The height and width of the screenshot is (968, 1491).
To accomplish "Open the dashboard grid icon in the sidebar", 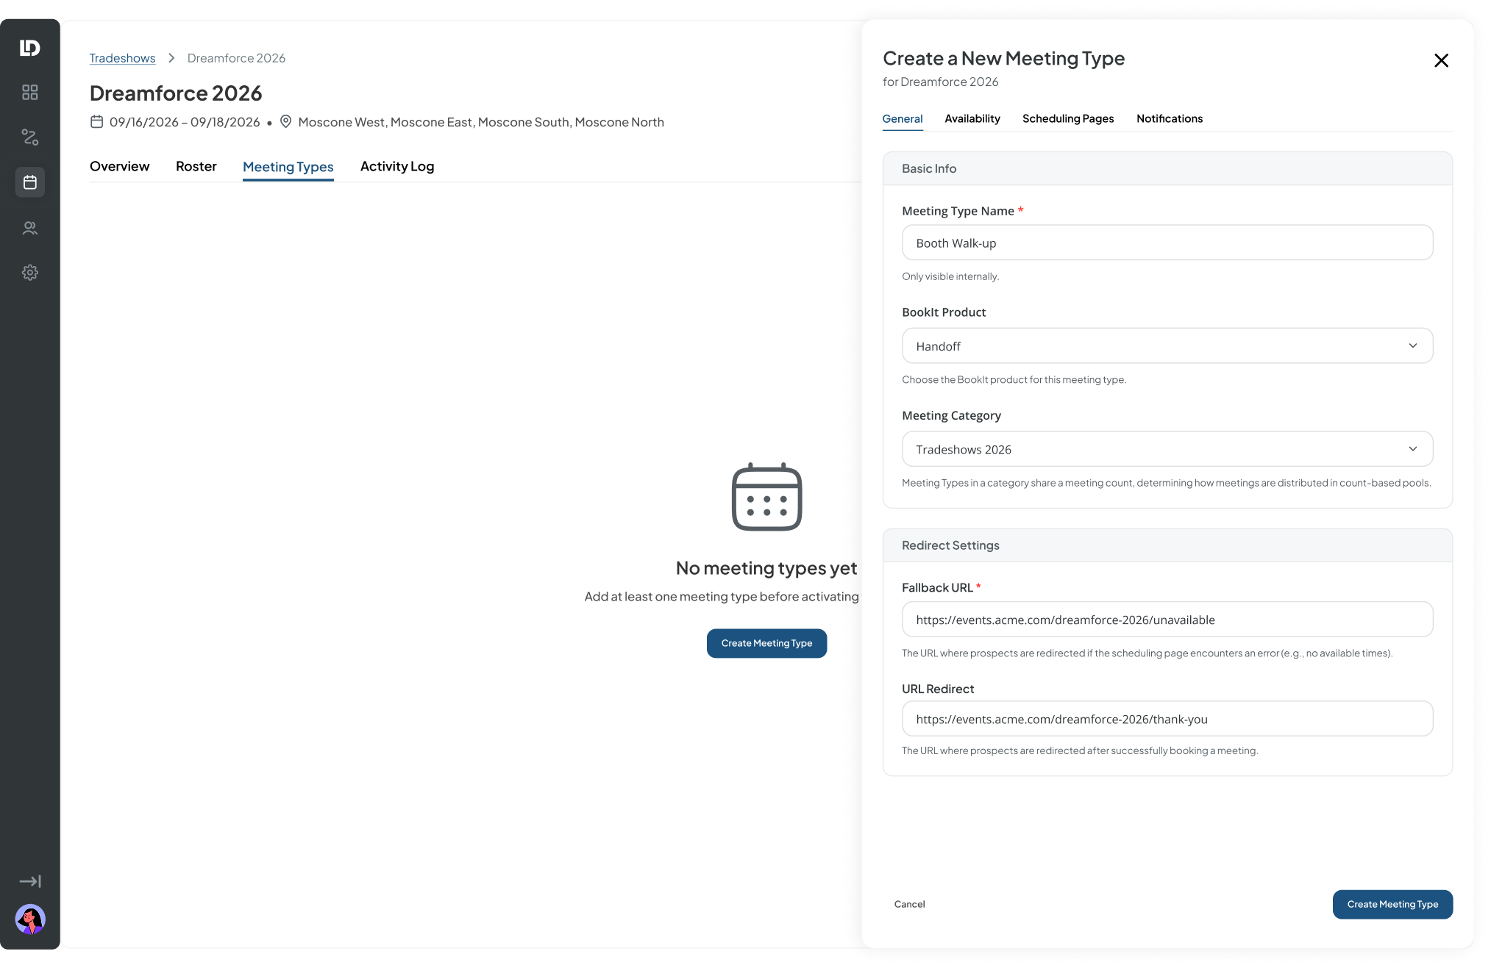I will point(30,92).
